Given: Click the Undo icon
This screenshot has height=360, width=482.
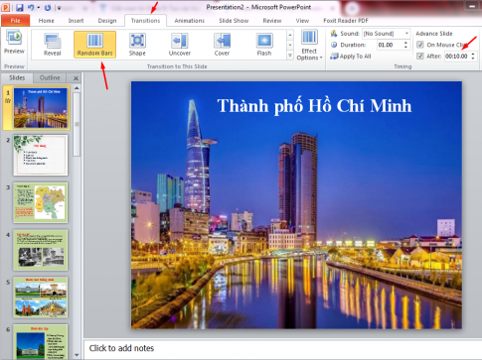Looking at the screenshot, I should tap(31, 7).
